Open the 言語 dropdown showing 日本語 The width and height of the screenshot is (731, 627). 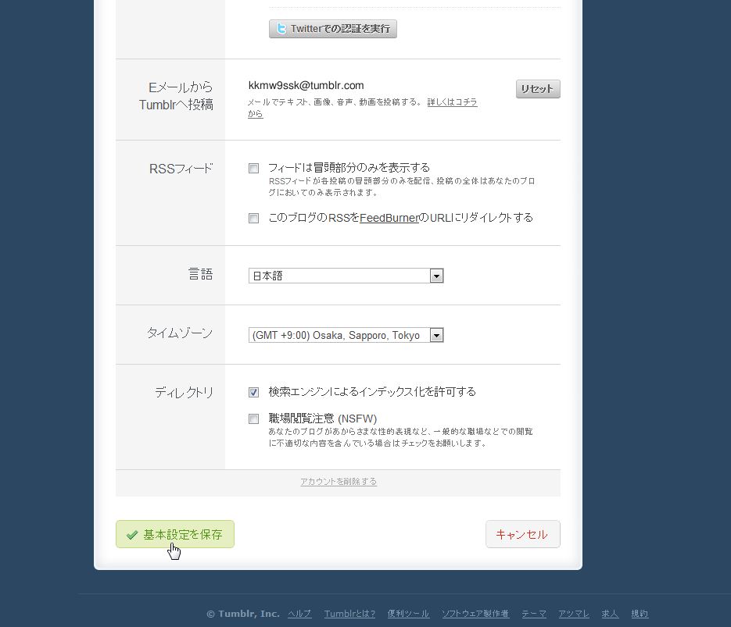click(346, 276)
